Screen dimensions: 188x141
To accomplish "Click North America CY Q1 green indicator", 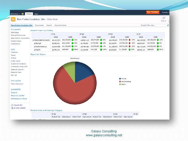I will point(72,46).
